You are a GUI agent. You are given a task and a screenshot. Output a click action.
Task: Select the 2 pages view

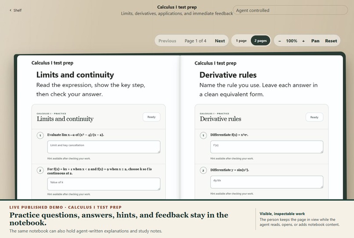click(260, 41)
